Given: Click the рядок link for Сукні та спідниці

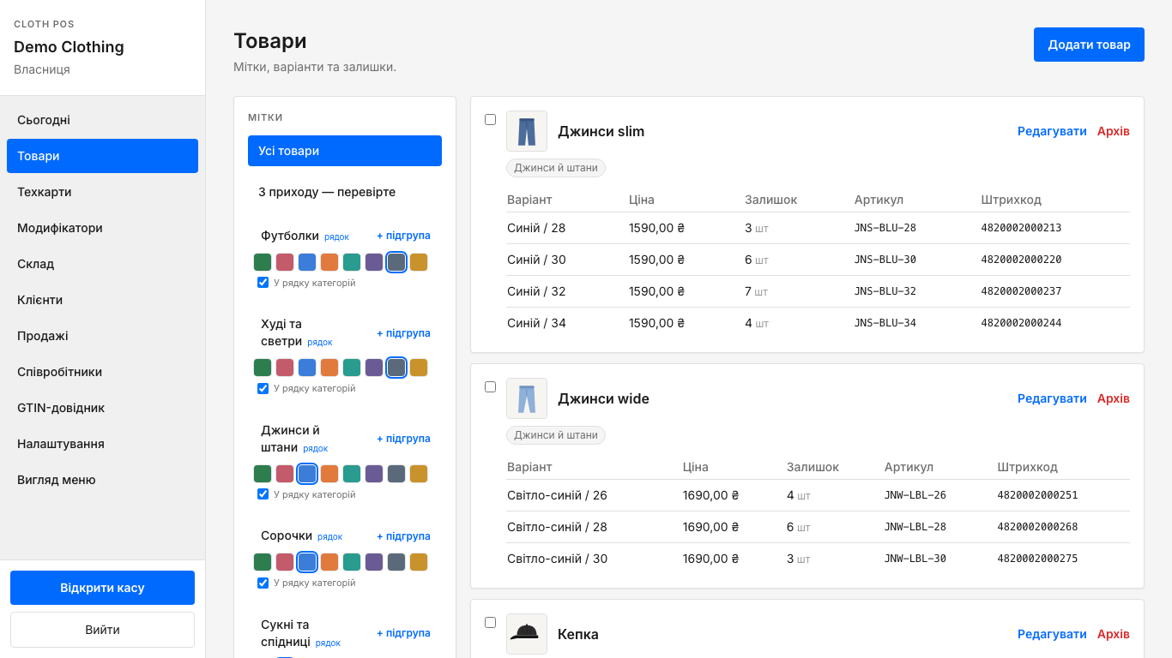Looking at the screenshot, I should point(328,643).
